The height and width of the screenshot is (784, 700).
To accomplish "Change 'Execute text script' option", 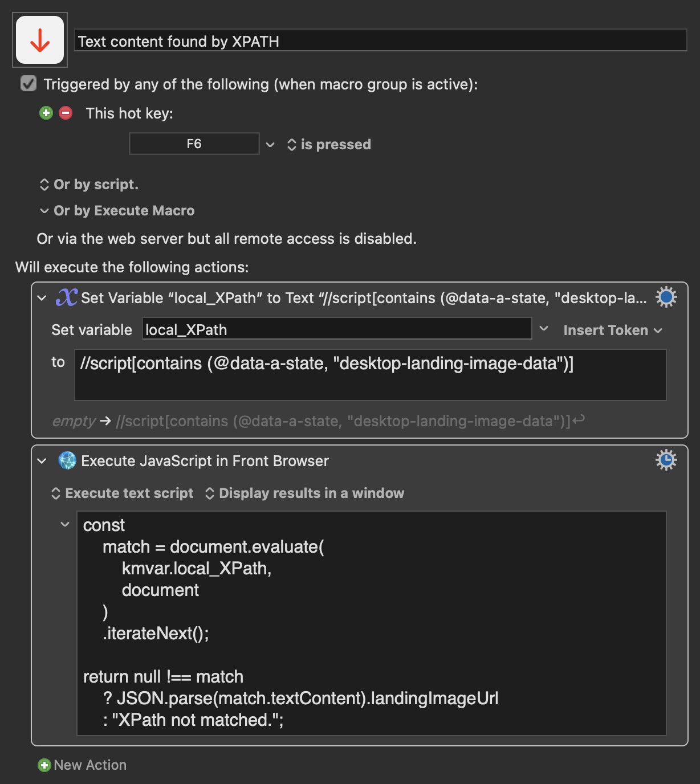I will click(123, 493).
